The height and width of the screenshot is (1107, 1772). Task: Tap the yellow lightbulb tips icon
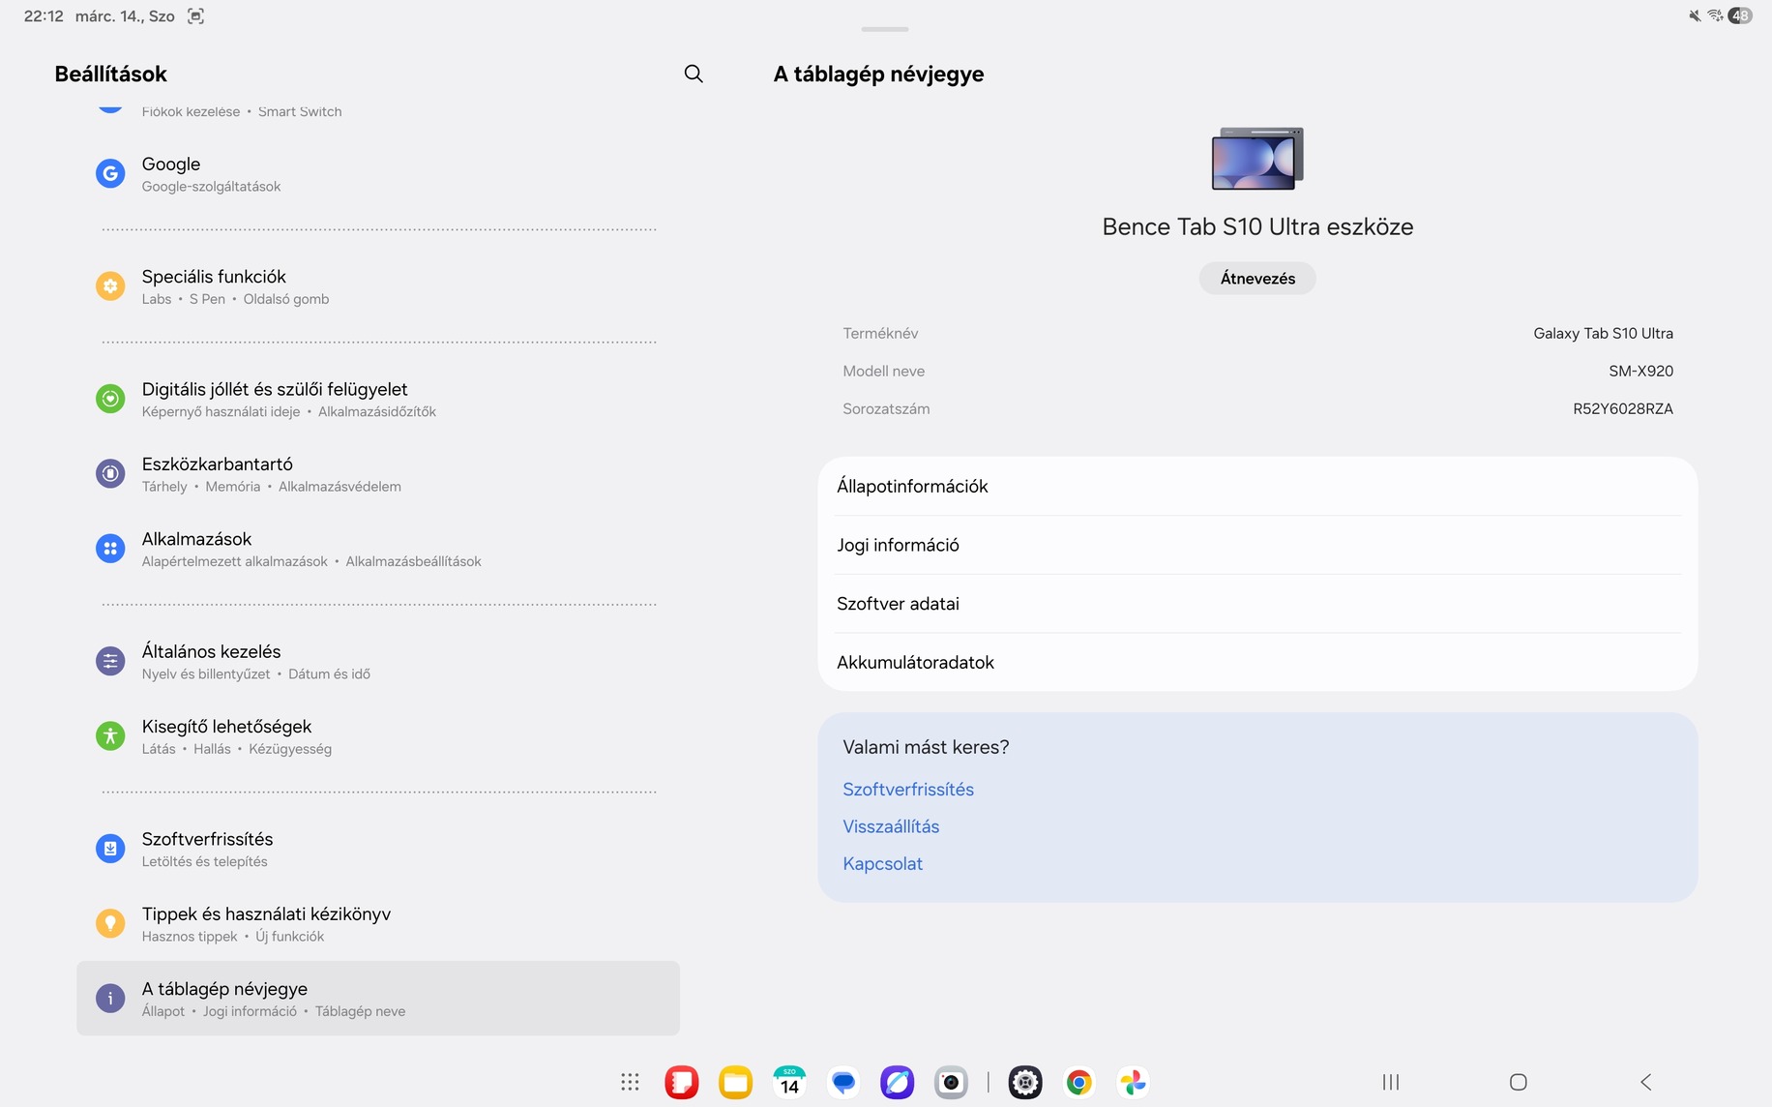[110, 923]
